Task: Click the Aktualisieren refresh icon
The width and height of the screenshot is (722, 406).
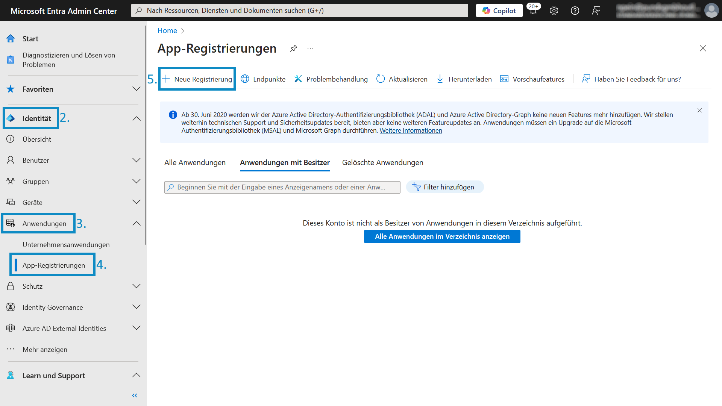Action: [381, 79]
